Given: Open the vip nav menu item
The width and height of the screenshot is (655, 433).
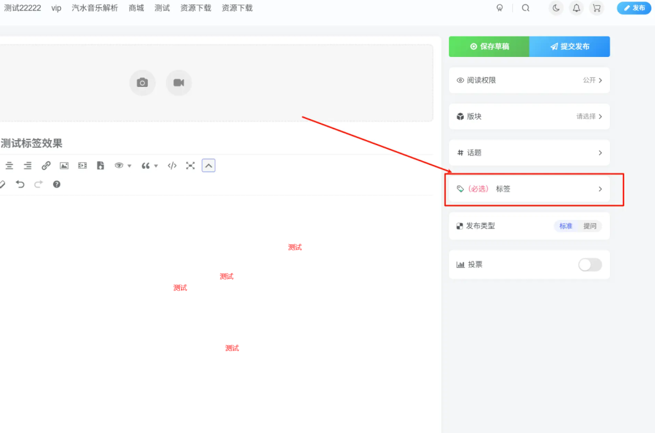Looking at the screenshot, I should pyautogui.click(x=56, y=8).
